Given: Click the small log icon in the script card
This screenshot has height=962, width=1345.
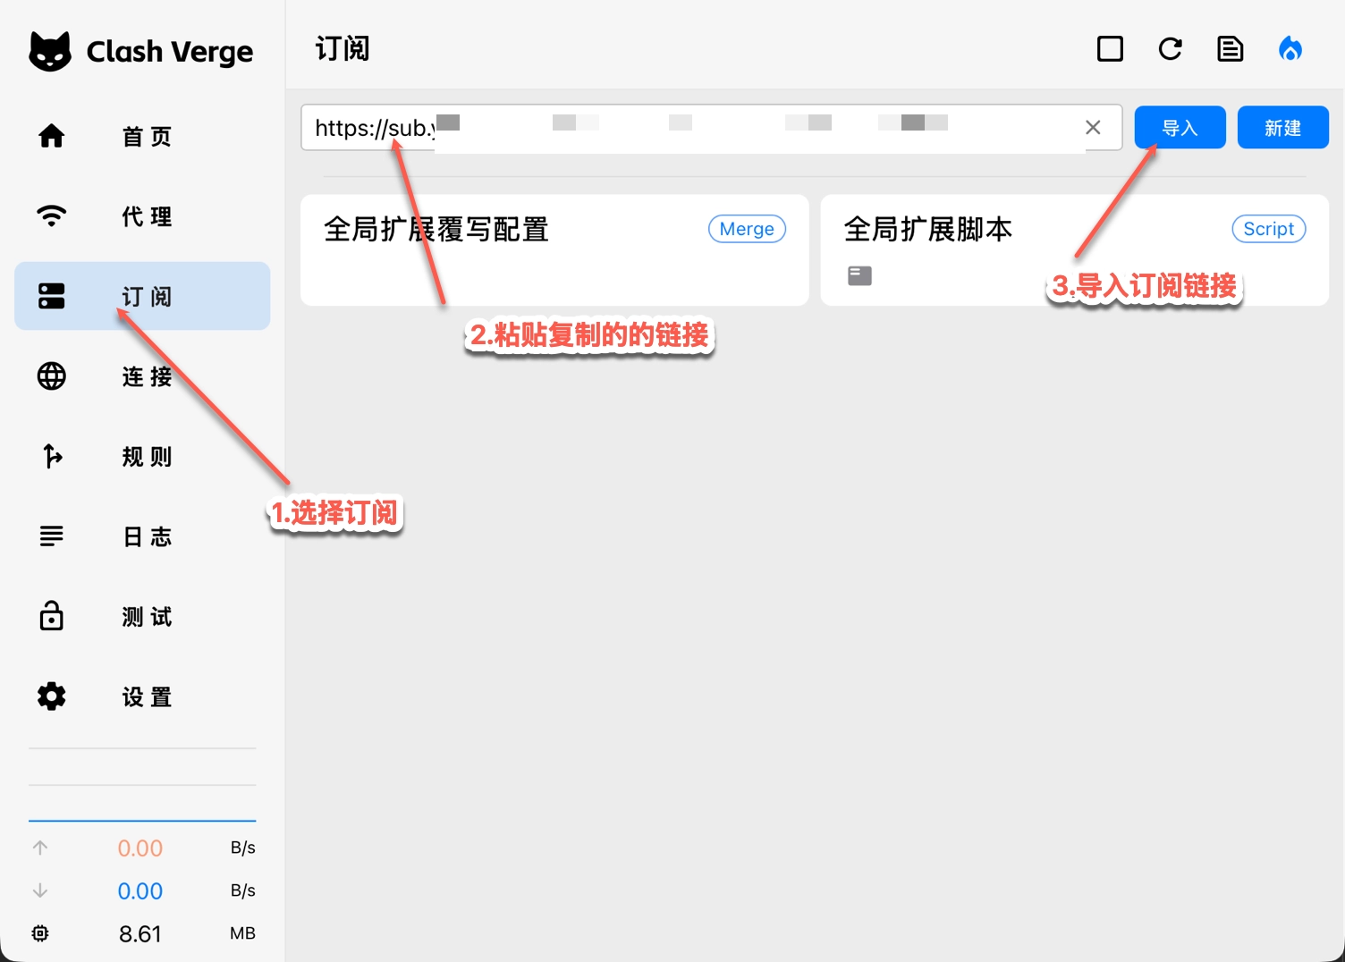Looking at the screenshot, I should (859, 275).
